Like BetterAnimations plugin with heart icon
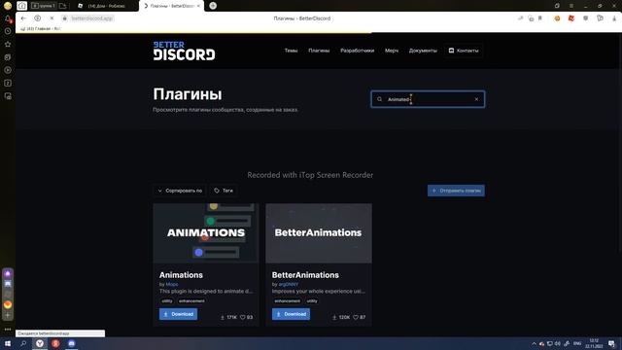The image size is (622, 350). 356,317
